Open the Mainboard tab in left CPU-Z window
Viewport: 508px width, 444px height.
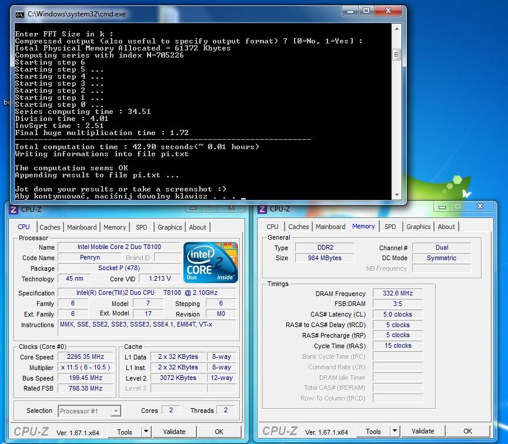(x=82, y=227)
